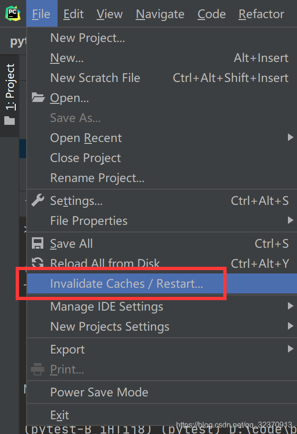The height and width of the screenshot is (434, 297).
Task: Click the printer icon beside Print
Action: (37, 369)
